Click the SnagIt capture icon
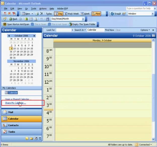Viewport: 157px width, 147px height. (112, 14)
